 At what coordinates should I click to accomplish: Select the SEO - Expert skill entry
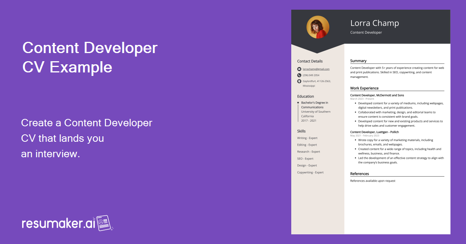click(x=305, y=159)
